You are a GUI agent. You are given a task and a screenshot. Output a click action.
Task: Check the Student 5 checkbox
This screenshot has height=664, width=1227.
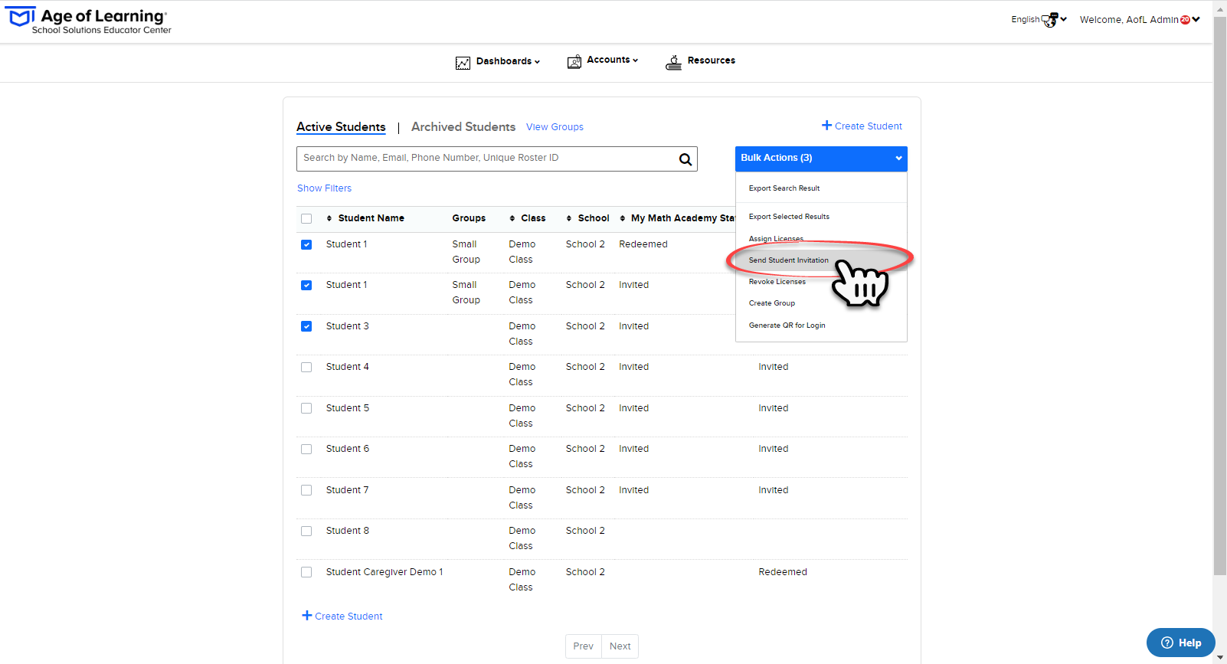[x=306, y=408]
